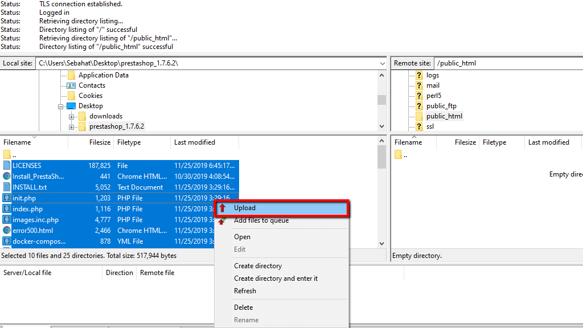Click the index.php file icon
Image resolution: width=583 pixels, height=328 pixels.
pyautogui.click(x=7, y=208)
